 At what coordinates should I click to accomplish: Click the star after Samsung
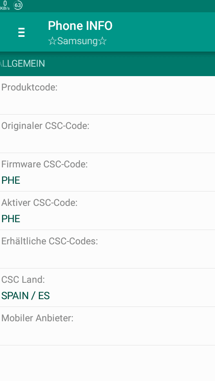point(103,41)
